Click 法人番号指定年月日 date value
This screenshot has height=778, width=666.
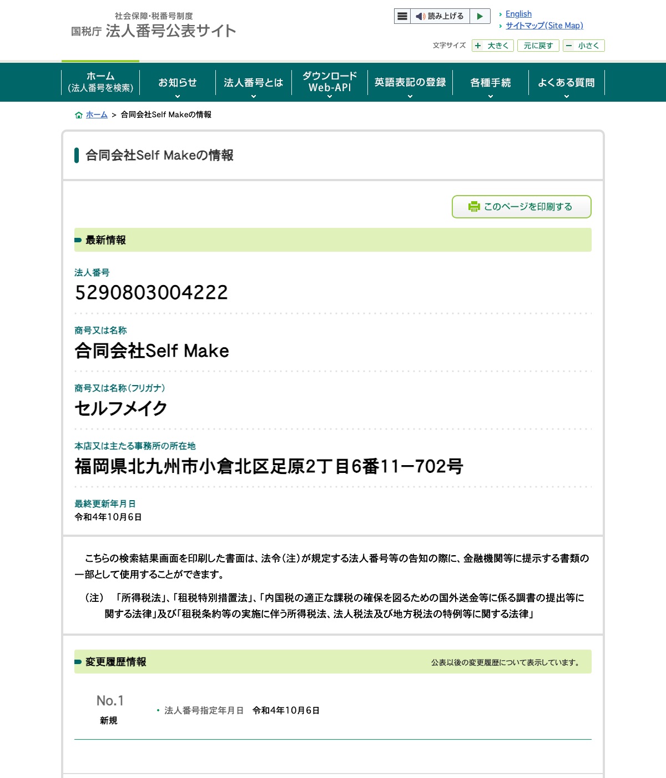pos(286,710)
